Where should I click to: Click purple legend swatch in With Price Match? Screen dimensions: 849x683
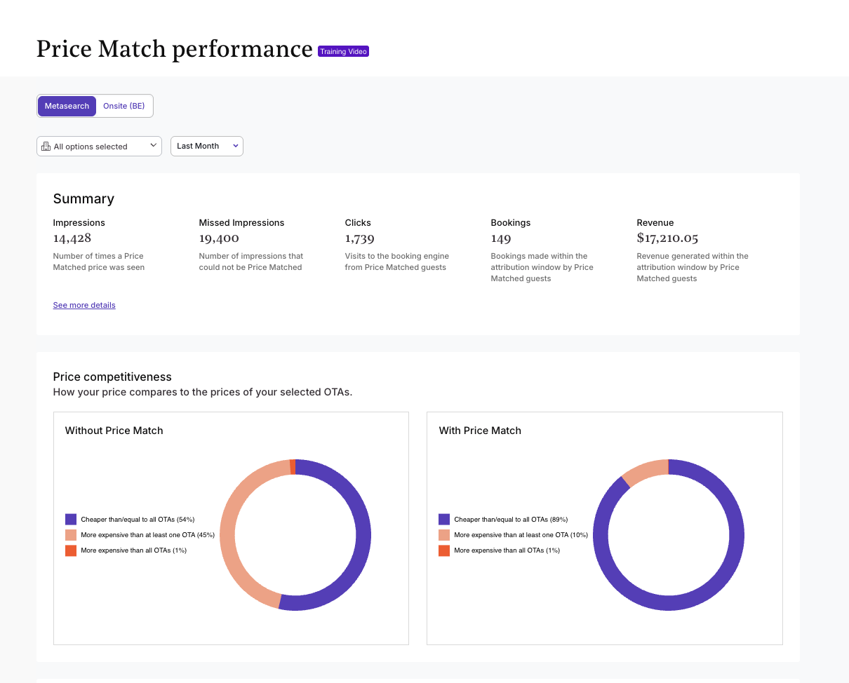click(x=444, y=520)
